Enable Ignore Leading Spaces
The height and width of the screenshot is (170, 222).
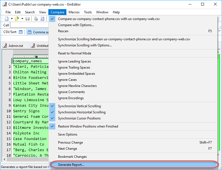tap(133, 61)
